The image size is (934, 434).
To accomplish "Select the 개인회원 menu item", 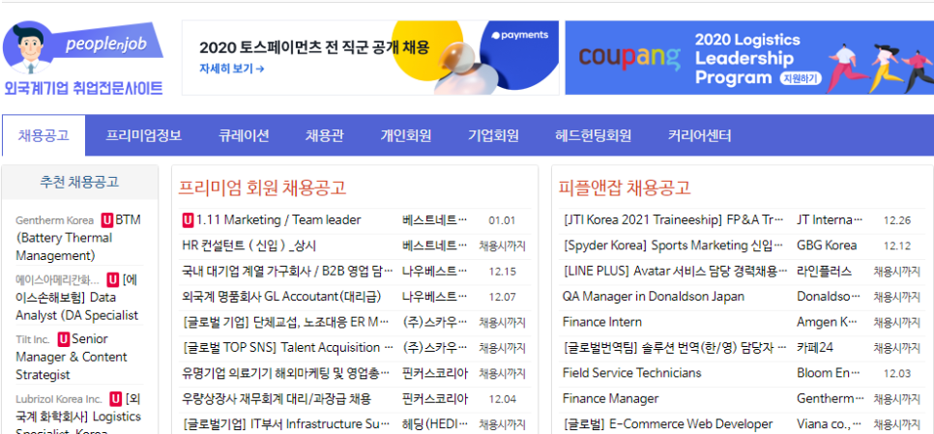I will point(406,135).
